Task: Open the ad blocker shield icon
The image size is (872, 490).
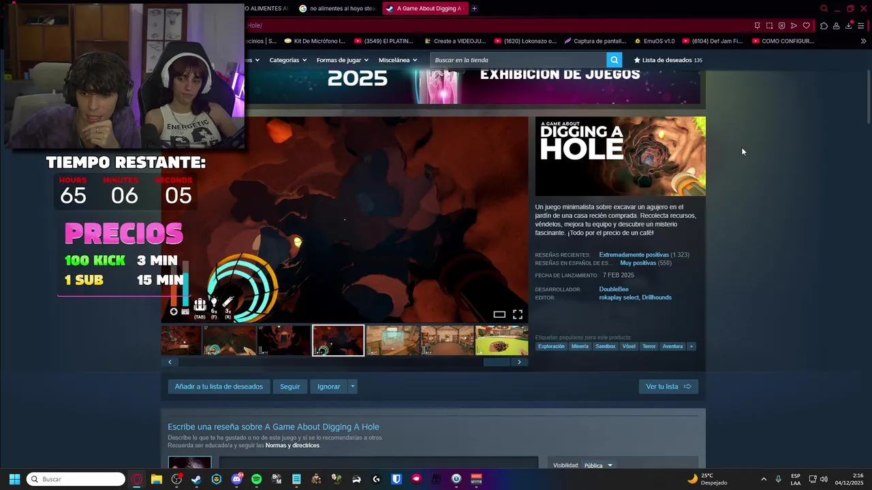Action: (781, 26)
